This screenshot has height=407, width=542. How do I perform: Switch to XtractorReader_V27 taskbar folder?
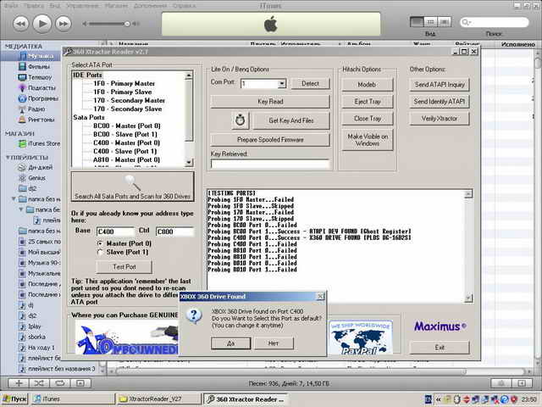[158, 399]
